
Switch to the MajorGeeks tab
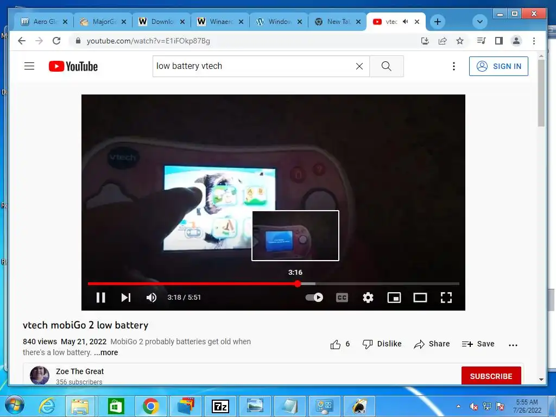(x=103, y=22)
